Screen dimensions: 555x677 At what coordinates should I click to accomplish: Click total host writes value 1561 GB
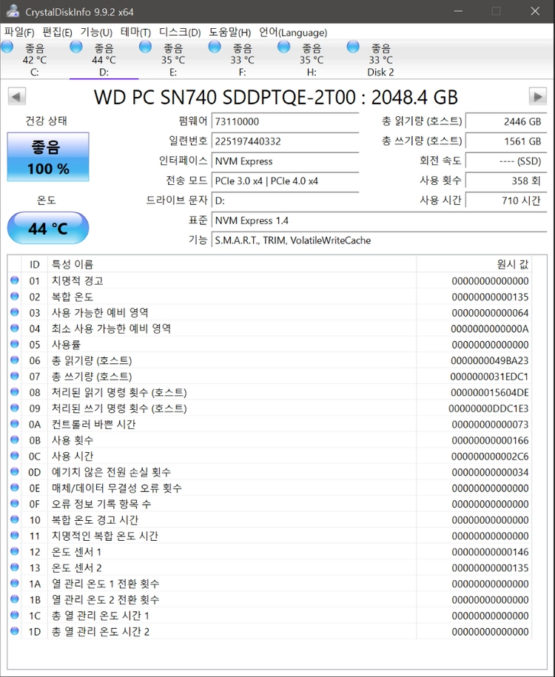pos(506,141)
